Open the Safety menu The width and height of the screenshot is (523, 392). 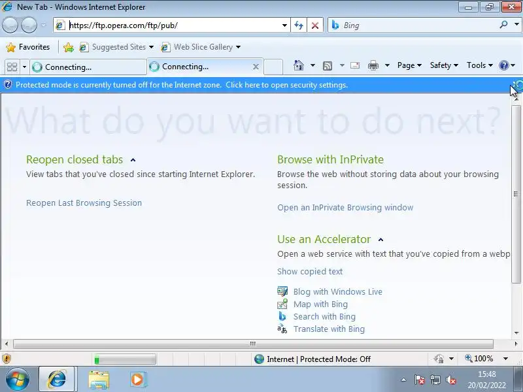tap(444, 65)
